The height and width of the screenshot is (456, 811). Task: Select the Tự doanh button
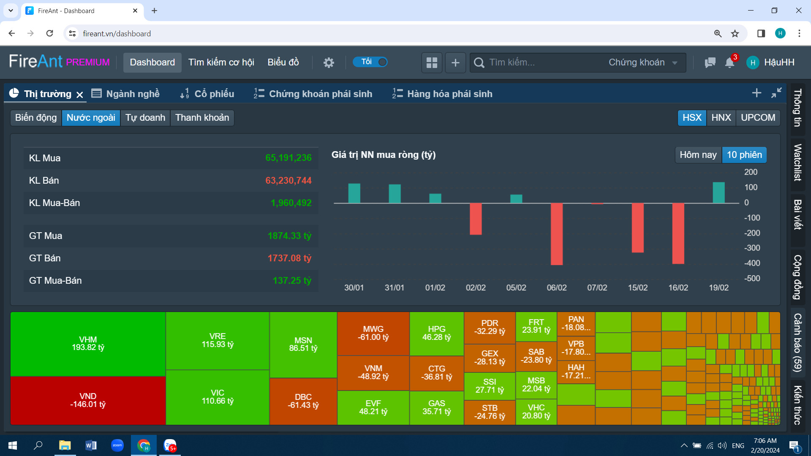pos(145,117)
